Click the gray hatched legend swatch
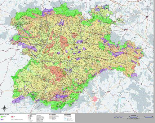Viewport: 155px width, 123px height. point(12,120)
